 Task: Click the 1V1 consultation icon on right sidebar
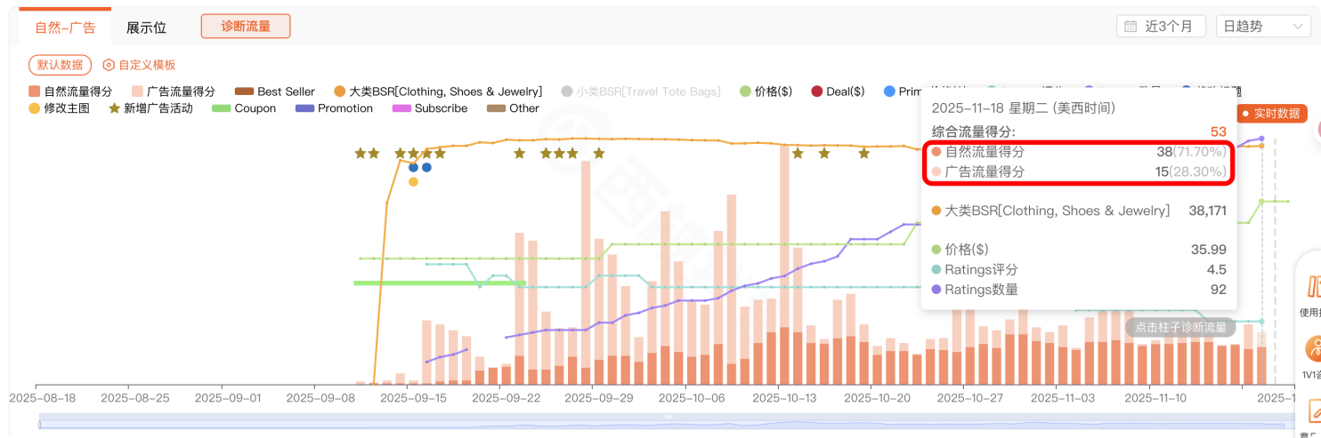pyautogui.click(x=1312, y=348)
